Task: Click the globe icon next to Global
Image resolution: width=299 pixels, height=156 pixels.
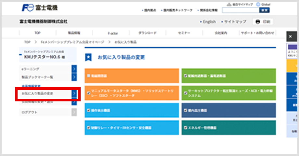Action: [258, 4]
